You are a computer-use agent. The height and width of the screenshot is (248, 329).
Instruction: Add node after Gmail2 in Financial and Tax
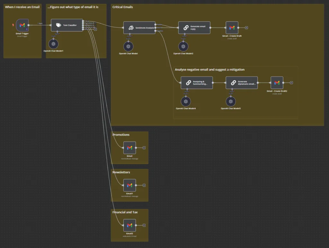pyautogui.click(x=144, y=225)
